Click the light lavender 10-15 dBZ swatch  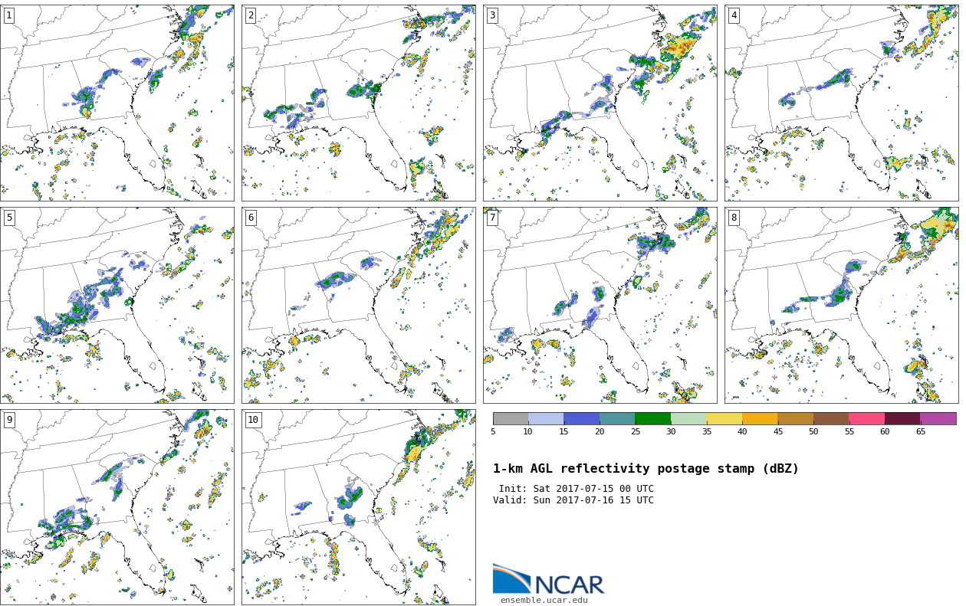pyautogui.click(x=546, y=418)
